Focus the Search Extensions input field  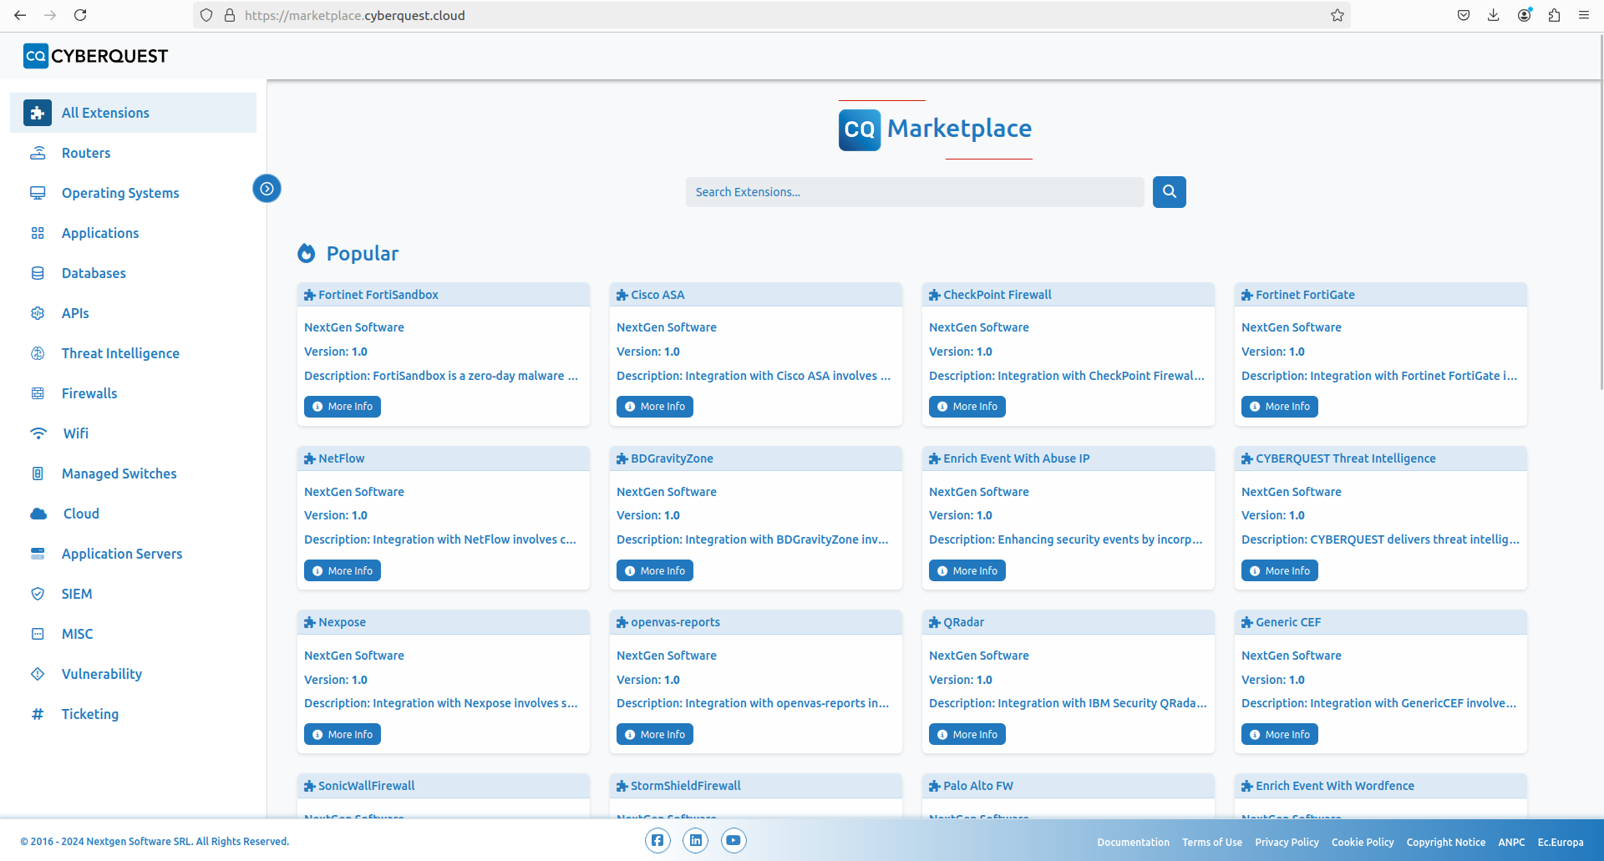pyautogui.click(x=914, y=192)
